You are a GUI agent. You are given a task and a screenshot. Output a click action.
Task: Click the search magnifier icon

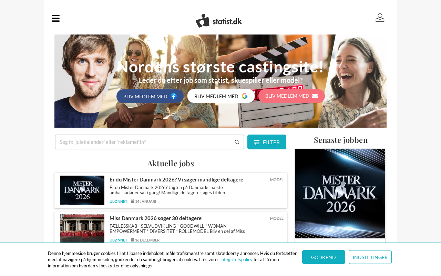(x=237, y=142)
